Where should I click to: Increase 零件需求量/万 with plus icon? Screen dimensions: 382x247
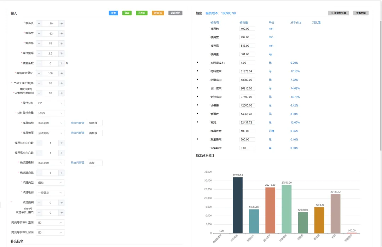[62, 73]
